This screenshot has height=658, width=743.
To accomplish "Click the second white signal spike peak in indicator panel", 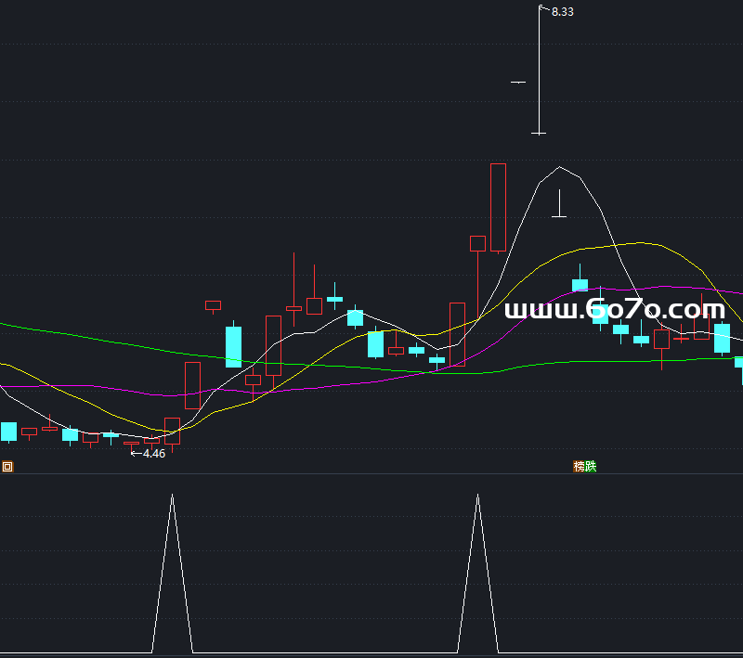I will click(478, 497).
